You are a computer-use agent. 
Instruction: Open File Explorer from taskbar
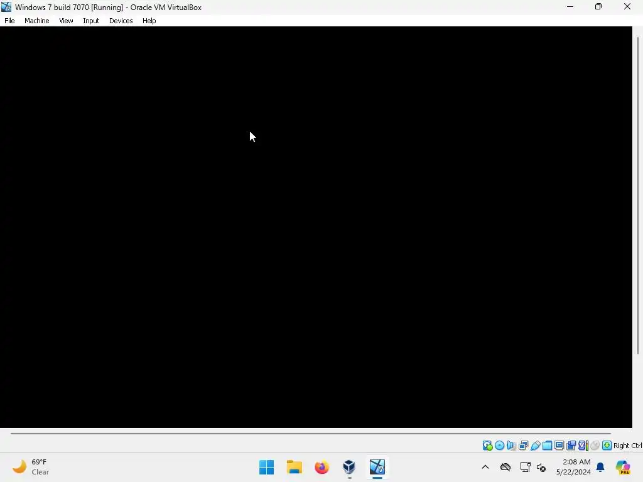(x=294, y=467)
